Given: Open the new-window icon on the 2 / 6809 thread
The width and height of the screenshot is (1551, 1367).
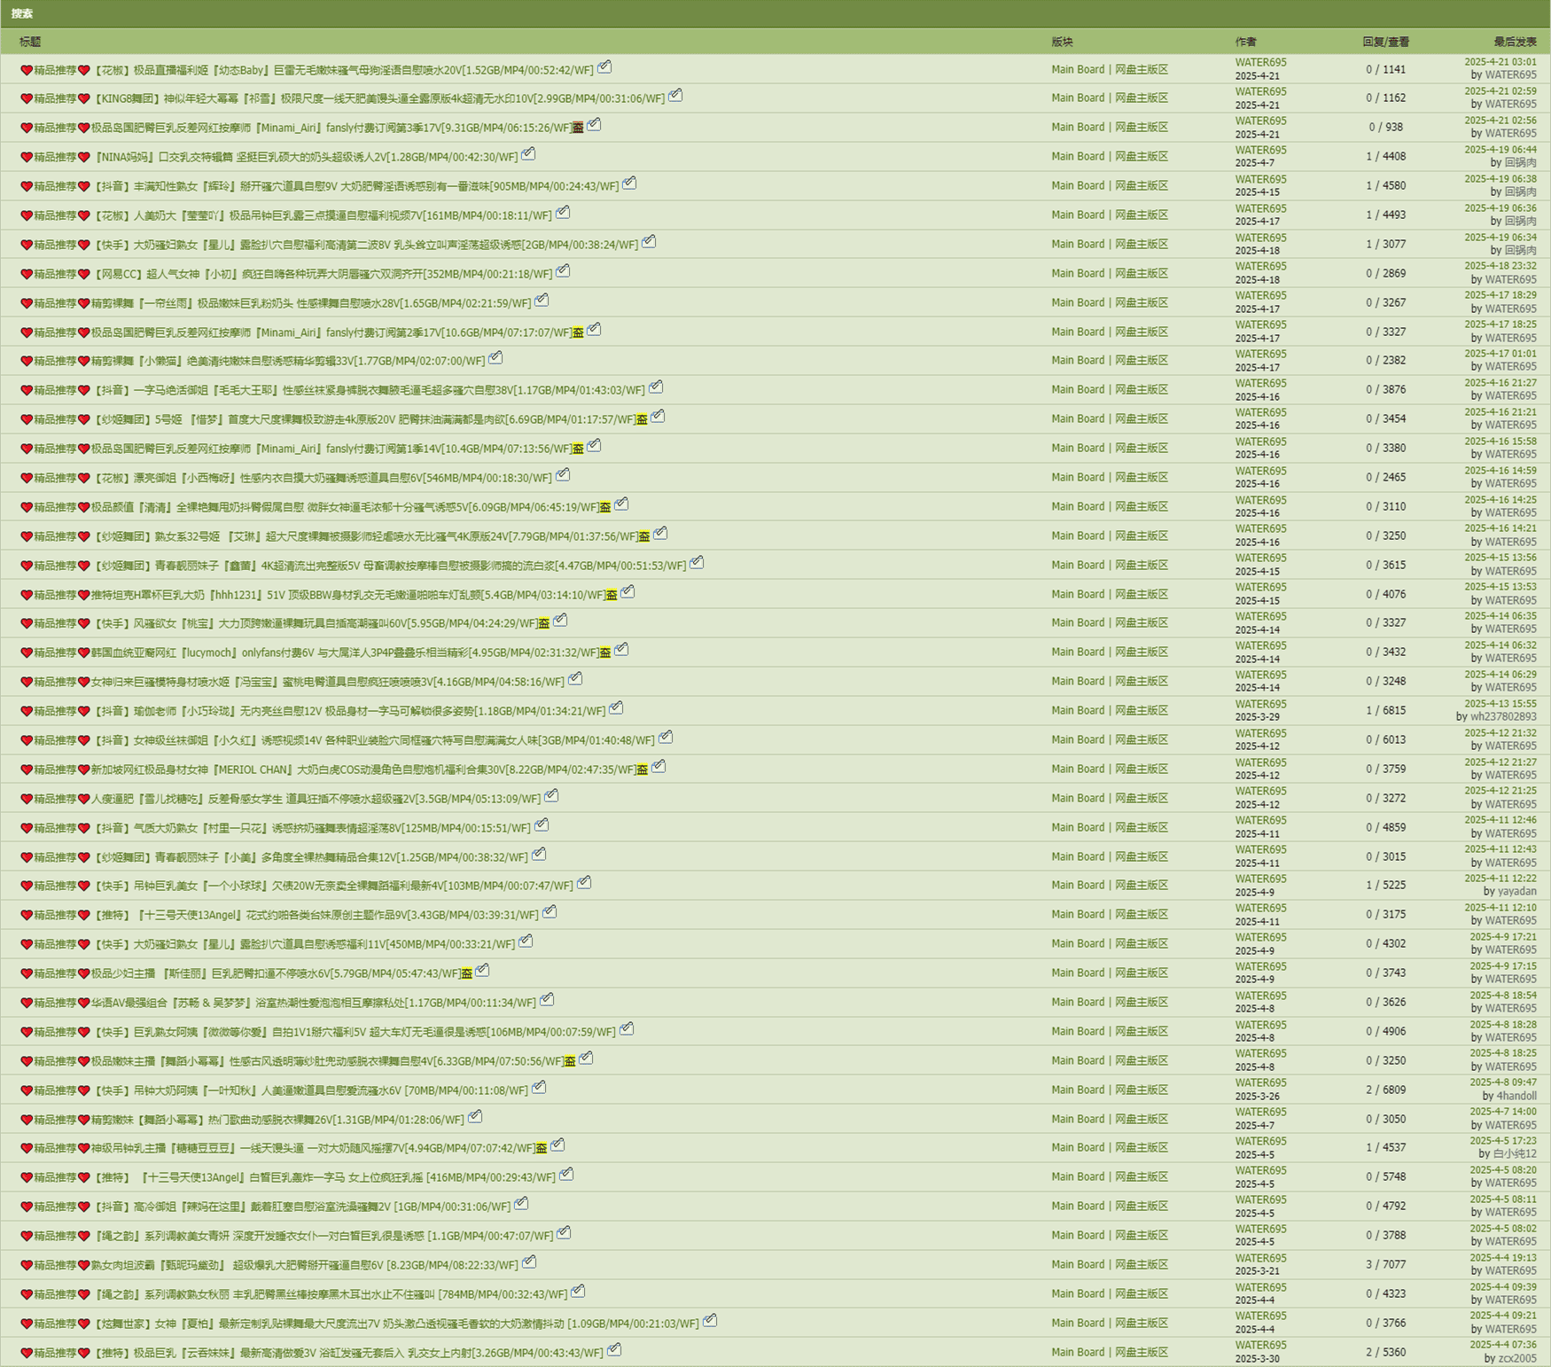Looking at the screenshot, I should coord(539,1088).
